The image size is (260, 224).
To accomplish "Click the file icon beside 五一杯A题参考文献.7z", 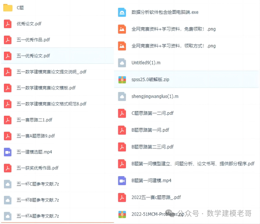I will [8, 216].
